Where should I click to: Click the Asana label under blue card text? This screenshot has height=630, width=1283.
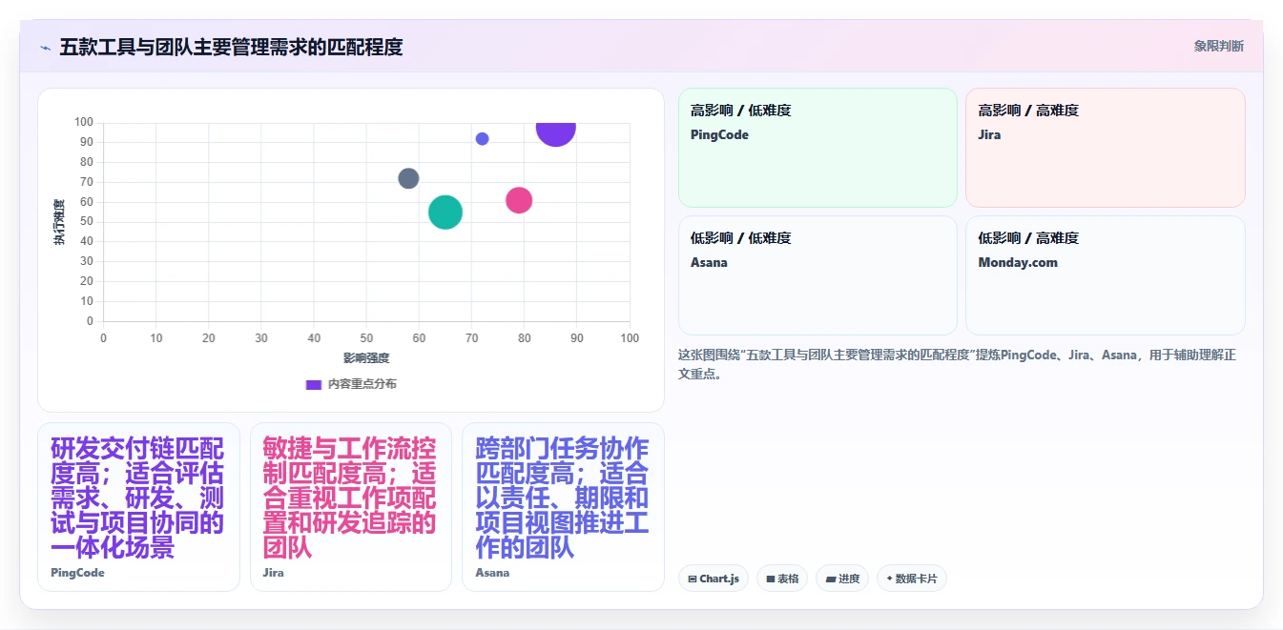(492, 573)
